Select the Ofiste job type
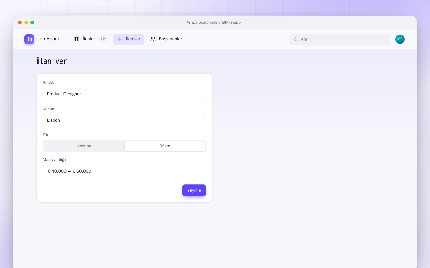This screenshot has height=268, width=430. [165, 146]
